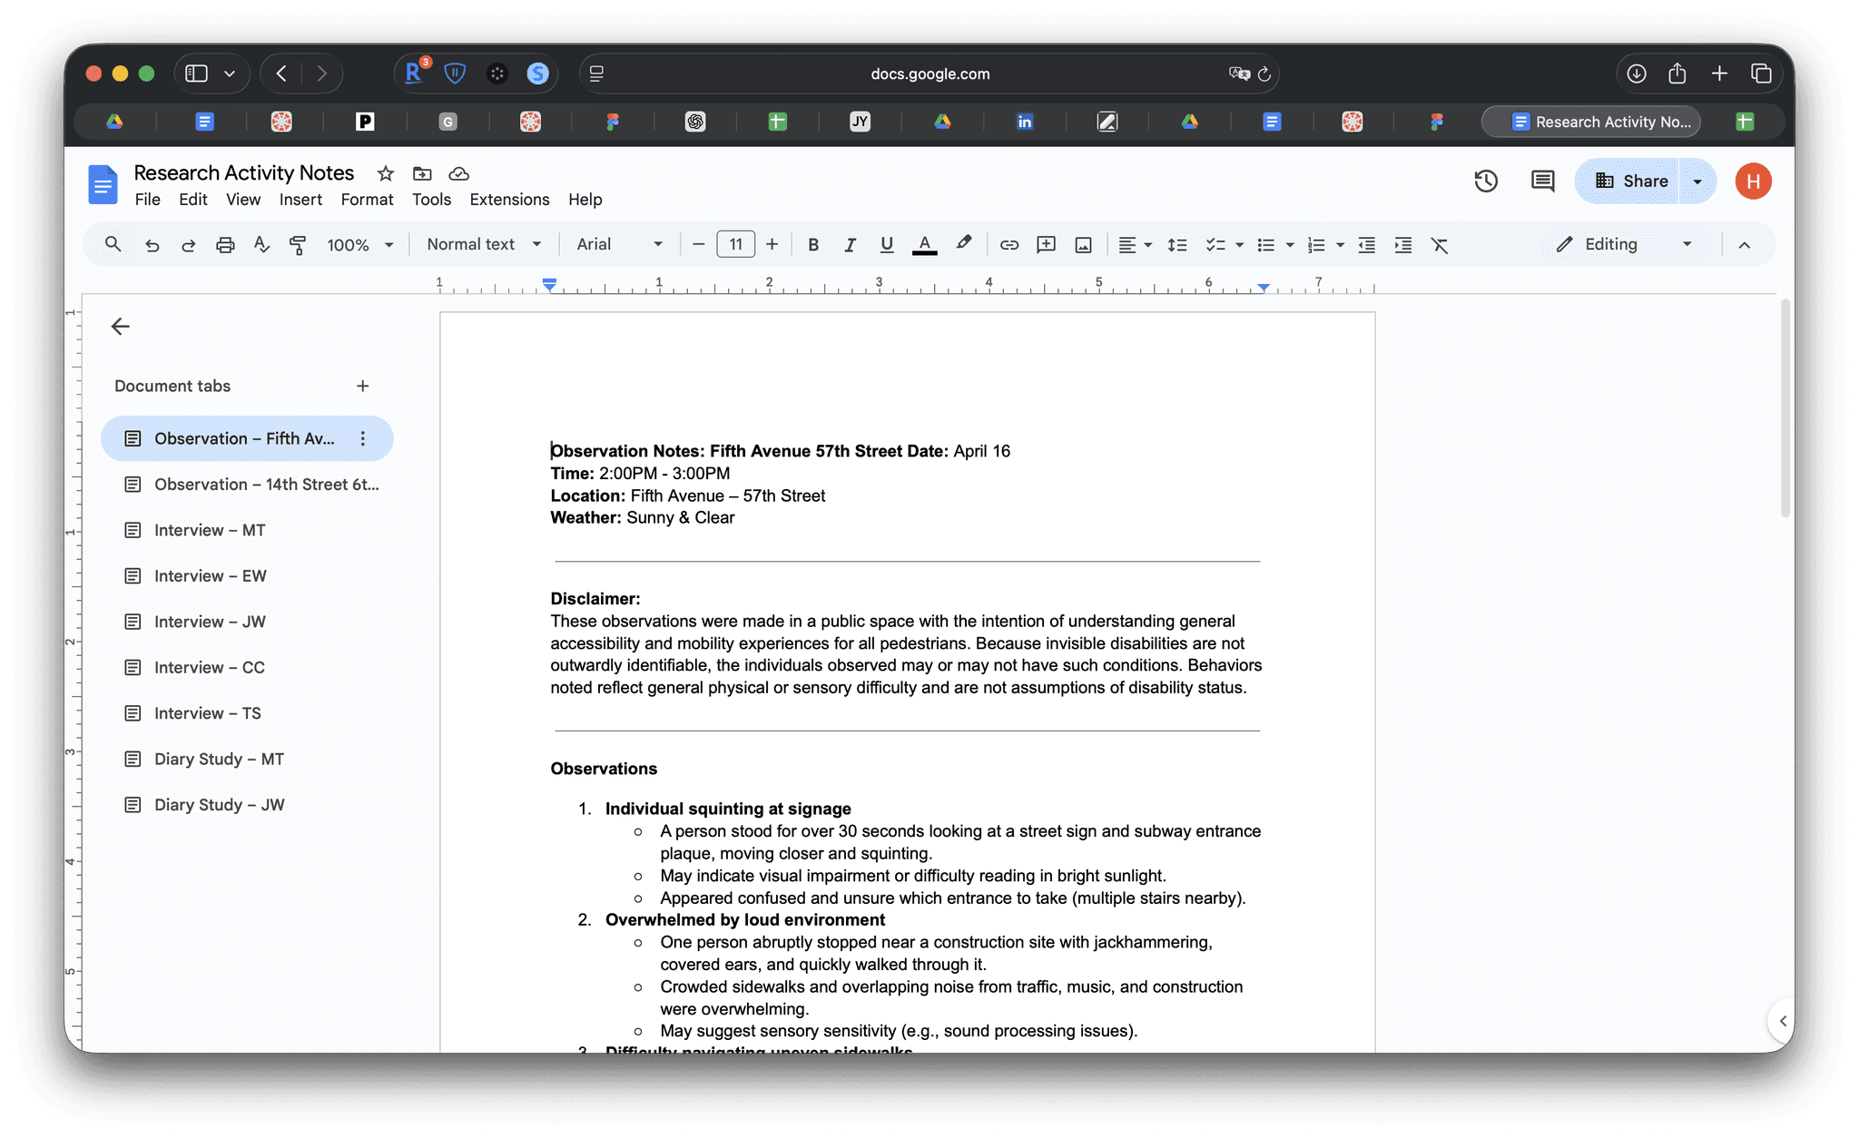The width and height of the screenshot is (1859, 1138).
Task: Toggle underline formatting
Action: click(x=887, y=245)
